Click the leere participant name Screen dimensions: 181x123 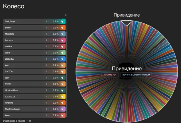tap(7, 115)
